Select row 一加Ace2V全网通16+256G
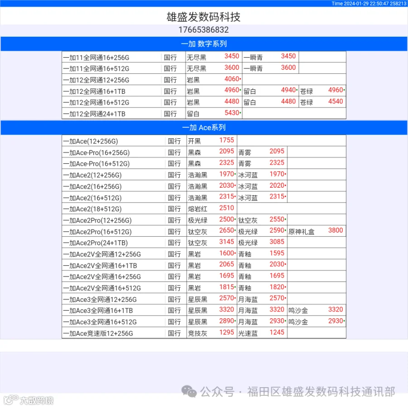Viewport: 408px width, 408px height. [x=204, y=277]
